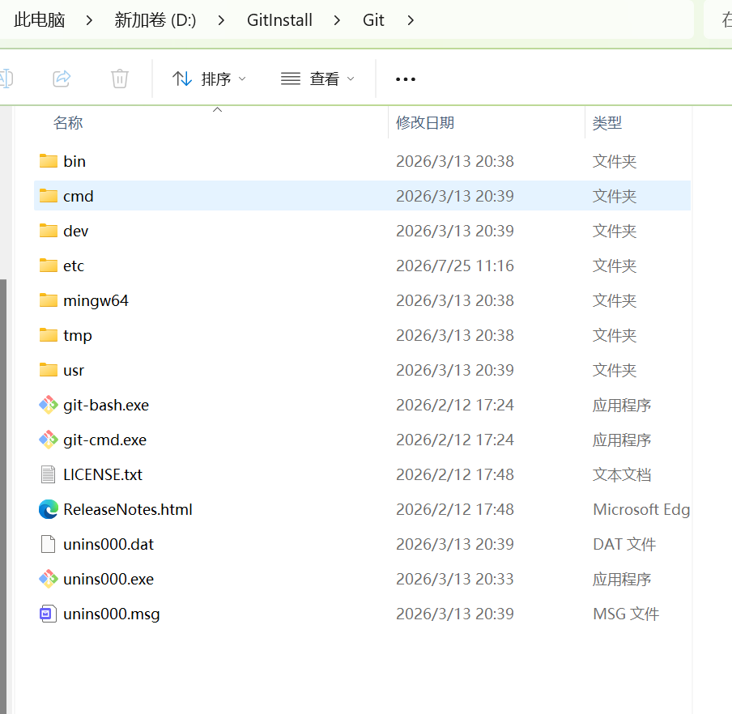Go to 新加卷 (D:) in the address bar

click(155, 20)
